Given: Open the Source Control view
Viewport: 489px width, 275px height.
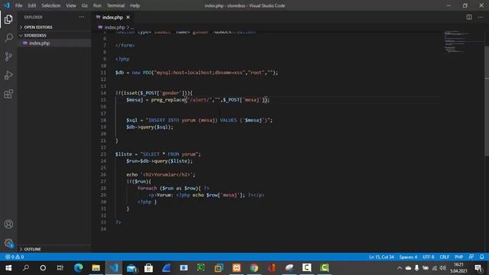Looking at the screenshot, I should click(x=8, y=57).
